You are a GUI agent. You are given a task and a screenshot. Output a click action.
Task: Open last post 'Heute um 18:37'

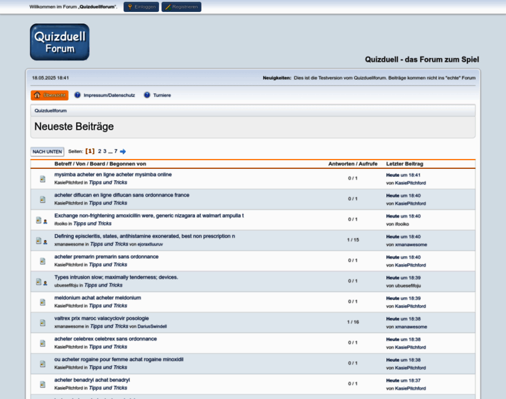[403, 380]
